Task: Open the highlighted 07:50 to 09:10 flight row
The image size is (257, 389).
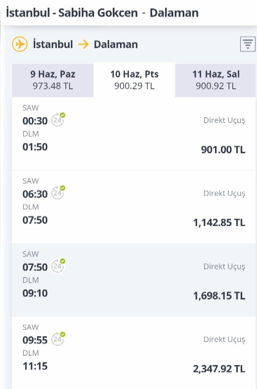Action: pyautogui.click(x=134, y=280)
